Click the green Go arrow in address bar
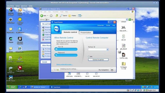Image resolution: width=165 pixels, height=93 pixels. pos(130,20)
